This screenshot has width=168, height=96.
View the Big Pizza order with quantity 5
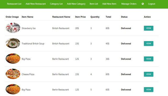[x=149, y=90]
